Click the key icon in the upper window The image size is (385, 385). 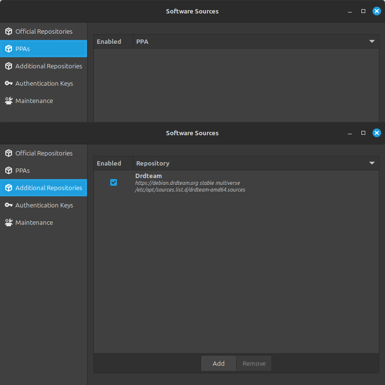(9, 83)
